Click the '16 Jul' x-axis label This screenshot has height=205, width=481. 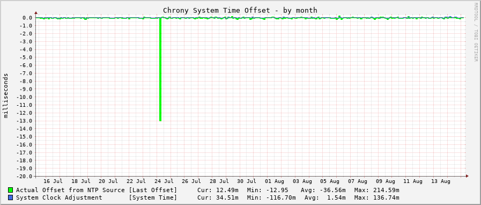pos(54,181)
